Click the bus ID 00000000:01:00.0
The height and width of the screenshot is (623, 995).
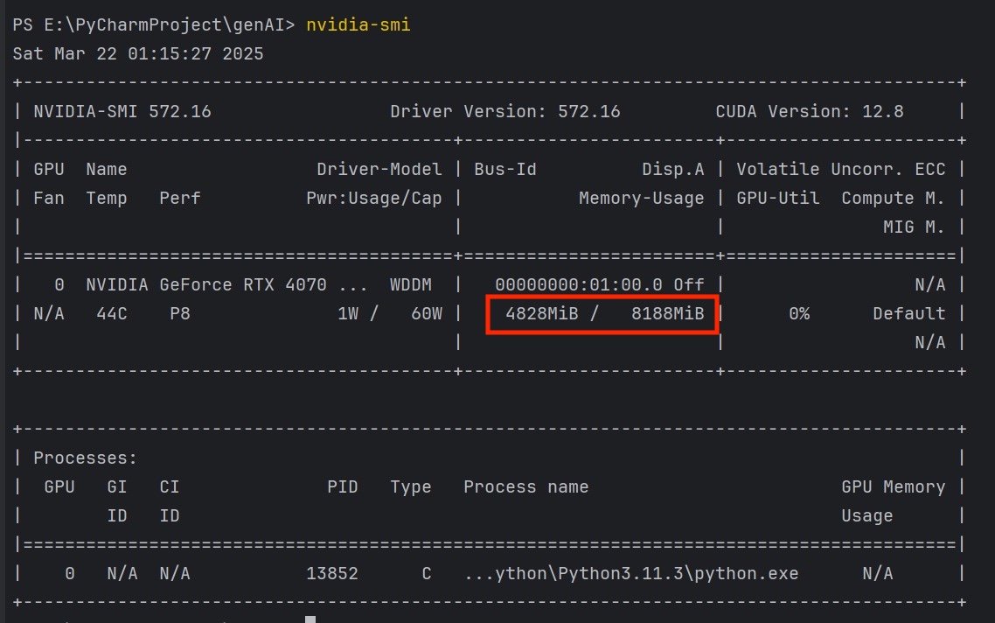579,284
